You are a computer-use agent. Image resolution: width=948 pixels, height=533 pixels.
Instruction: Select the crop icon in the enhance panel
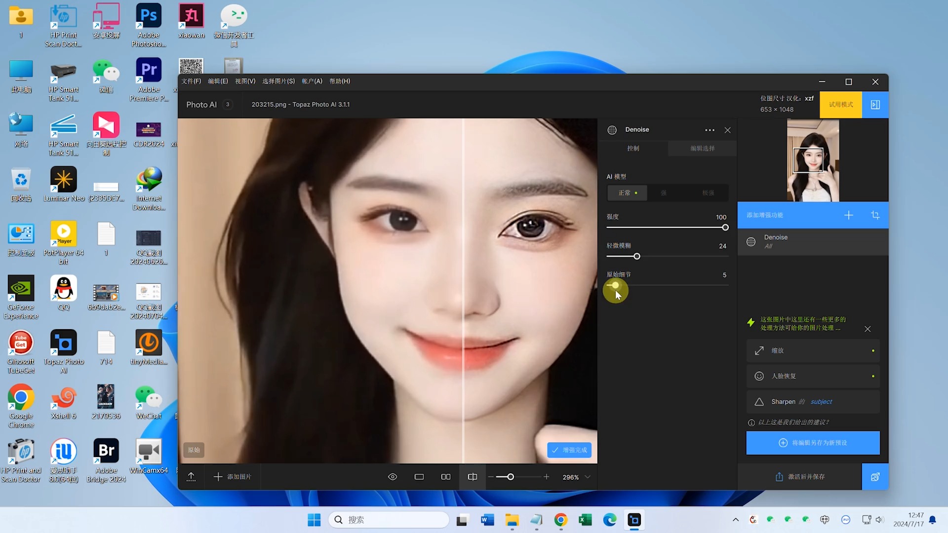(875, 215)
